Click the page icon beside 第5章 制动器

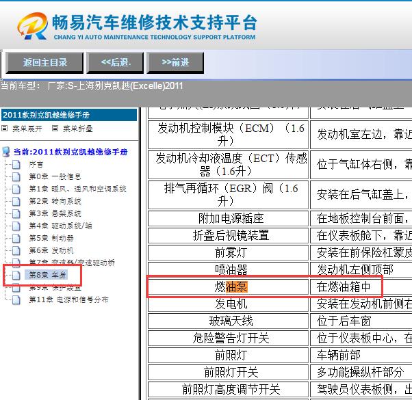pos(16,238)
